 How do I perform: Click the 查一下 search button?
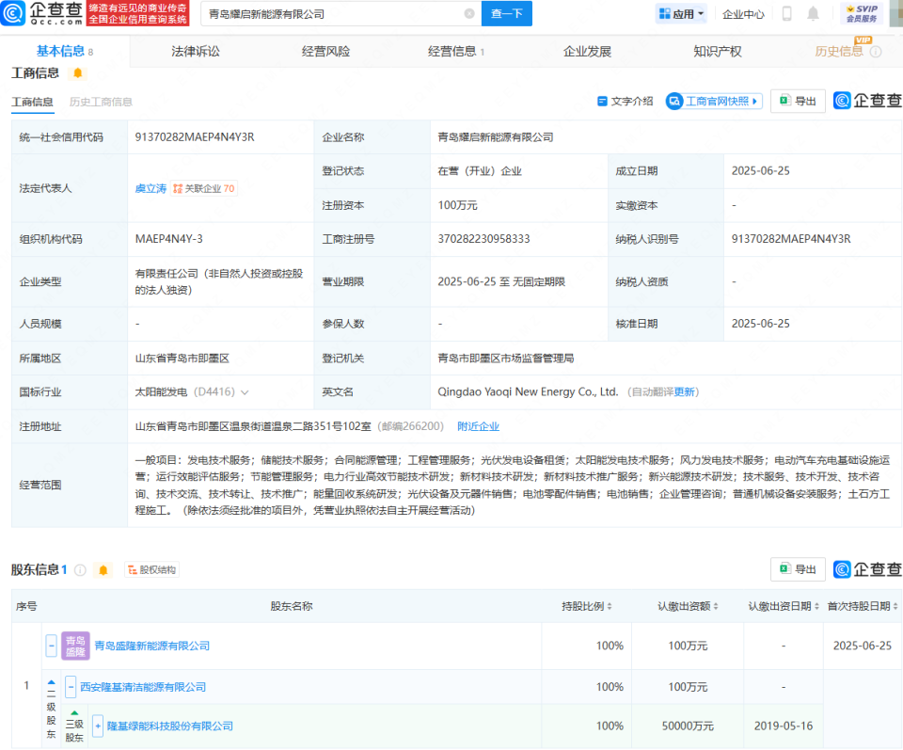[507, 14]
